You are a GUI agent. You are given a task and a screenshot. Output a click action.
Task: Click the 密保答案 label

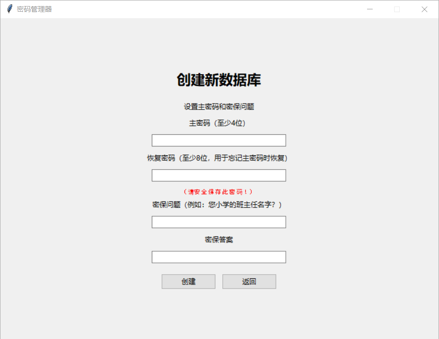click(x=219, y=240)
